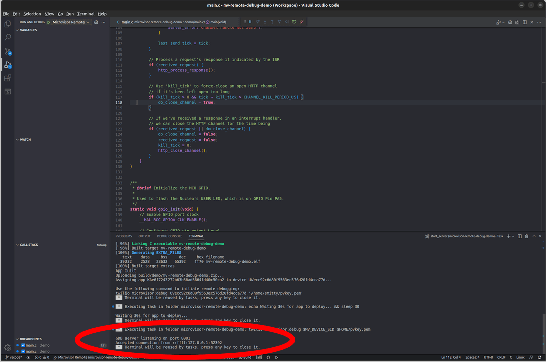Click the Step Into debug icon

[265, 22]
